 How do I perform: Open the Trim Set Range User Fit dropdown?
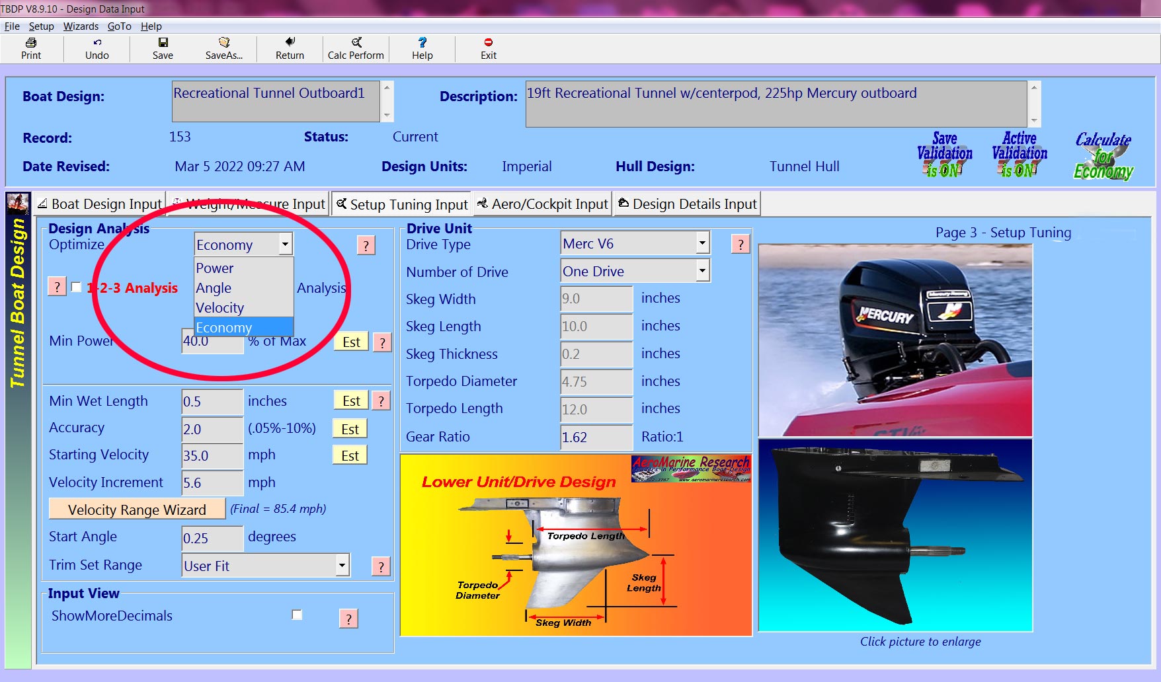[x=342, y=565]
